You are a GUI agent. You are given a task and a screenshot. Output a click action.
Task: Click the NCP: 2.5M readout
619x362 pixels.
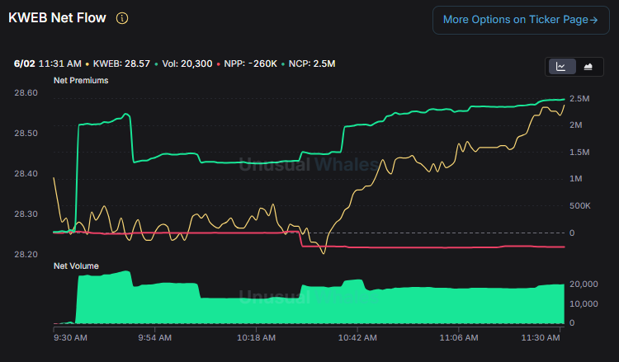click(x=312, y=63)
